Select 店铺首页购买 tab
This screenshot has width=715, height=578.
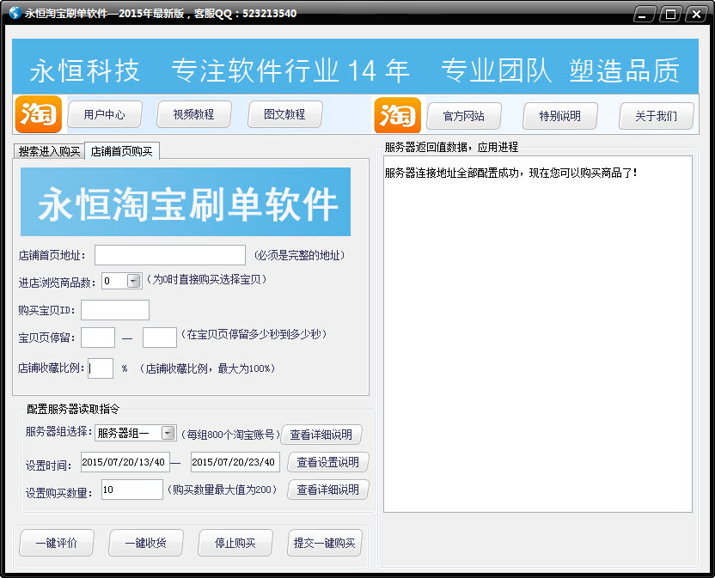[122, 151]
